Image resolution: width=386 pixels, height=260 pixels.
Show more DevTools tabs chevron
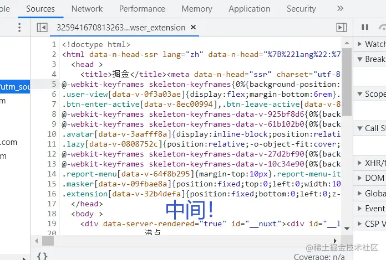tap(340, 9)
